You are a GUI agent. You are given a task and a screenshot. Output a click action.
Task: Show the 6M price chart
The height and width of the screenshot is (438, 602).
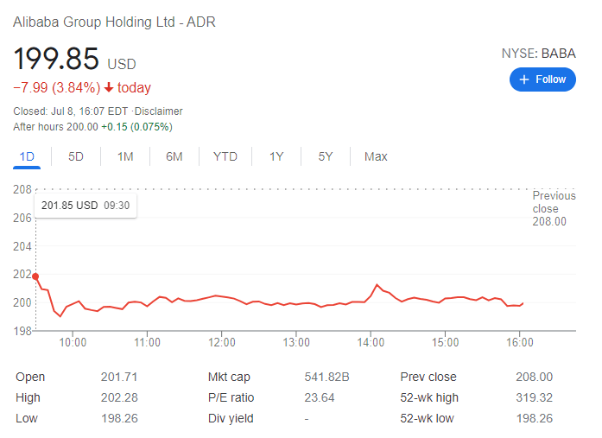(174, 156)
